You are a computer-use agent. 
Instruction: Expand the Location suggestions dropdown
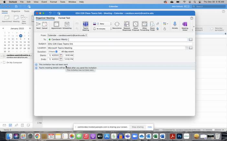pyautogui.click(x=186, y=48)
